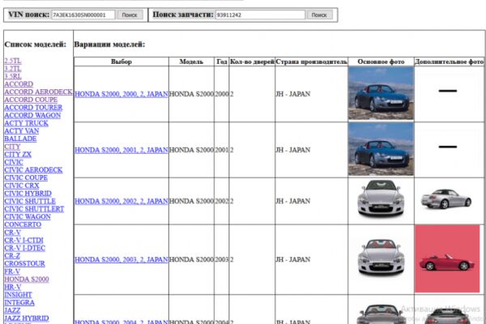Click the Страна производитель column header
The height and width of the screenshot is (324, 486).
312,62
